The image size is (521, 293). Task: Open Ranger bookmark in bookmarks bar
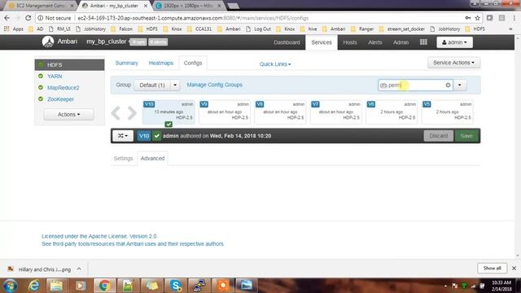362,29
